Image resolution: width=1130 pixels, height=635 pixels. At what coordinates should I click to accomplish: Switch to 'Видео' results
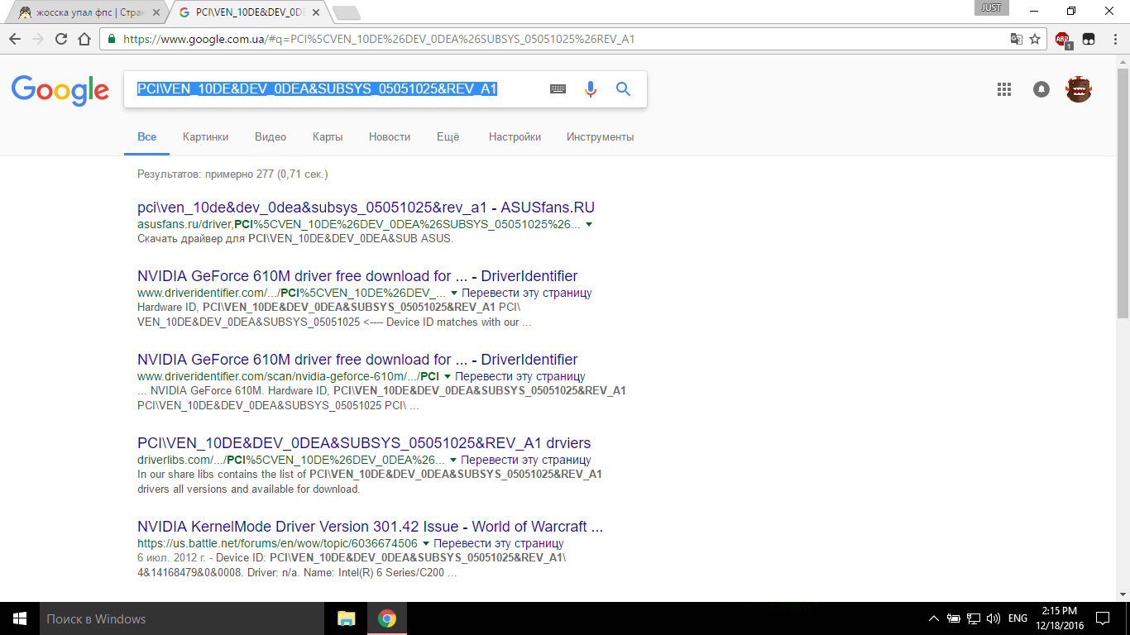click(x=271, y=137)
